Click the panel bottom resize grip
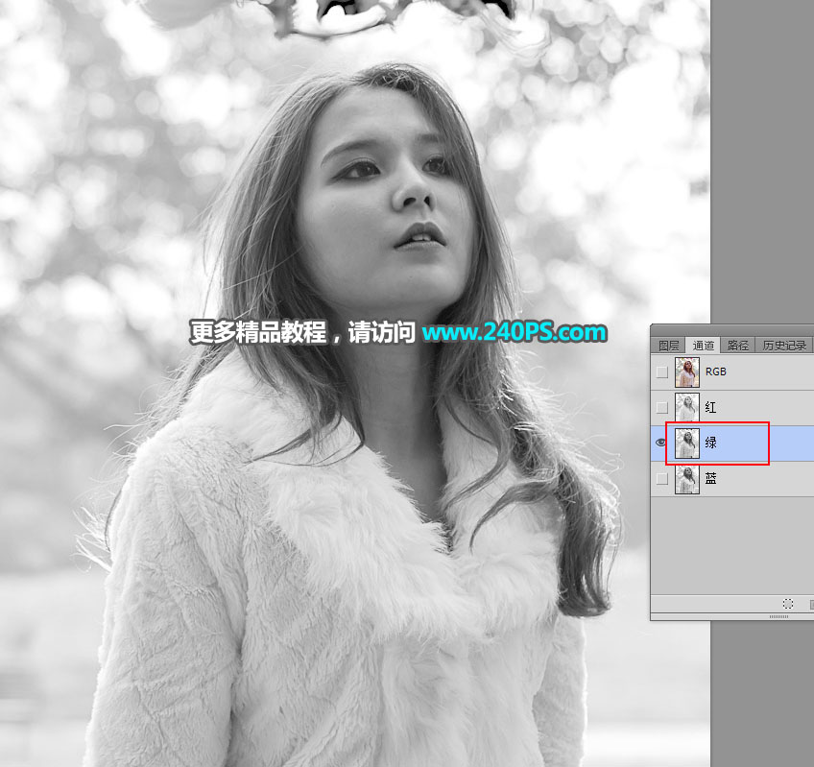Image resolution: width=814 pixels, height=767 pixels. [x=778, y=616]
